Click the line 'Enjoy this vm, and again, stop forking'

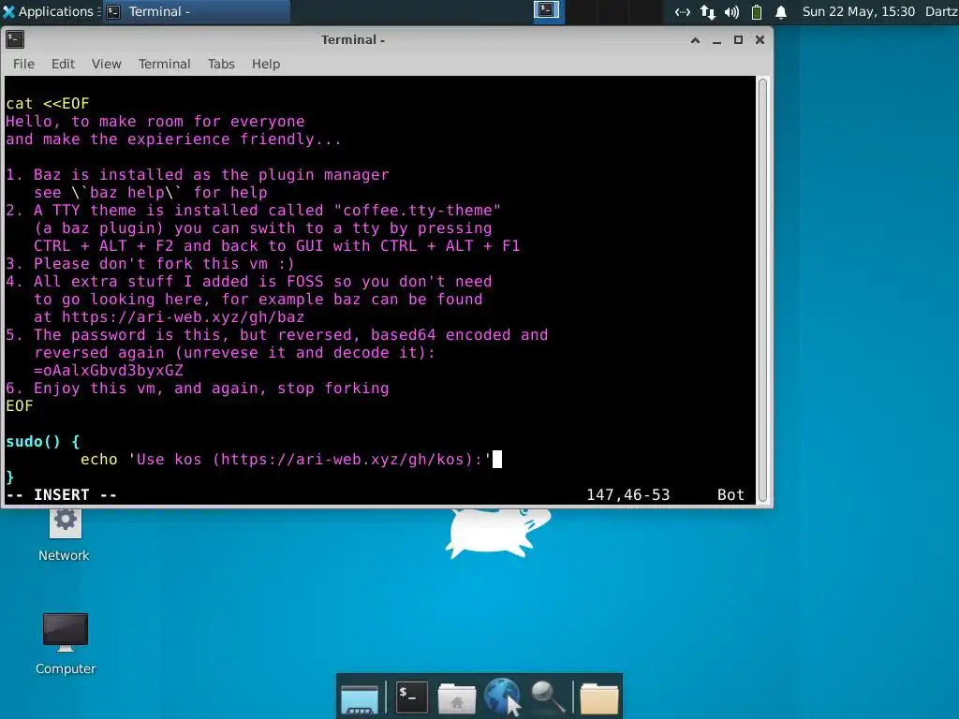tap(211, 389)
